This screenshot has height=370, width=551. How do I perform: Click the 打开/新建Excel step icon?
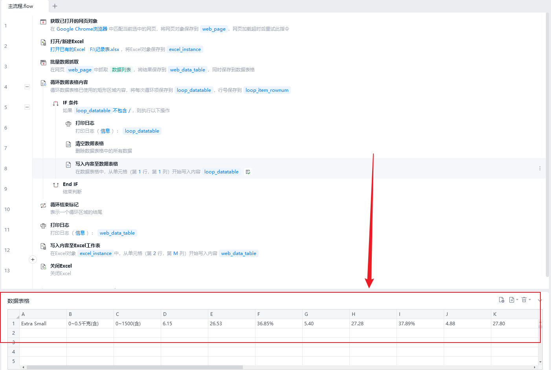(x=43, y=42)
